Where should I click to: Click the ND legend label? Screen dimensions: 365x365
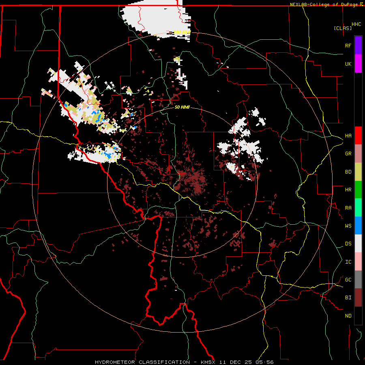(x=348, y=316)
